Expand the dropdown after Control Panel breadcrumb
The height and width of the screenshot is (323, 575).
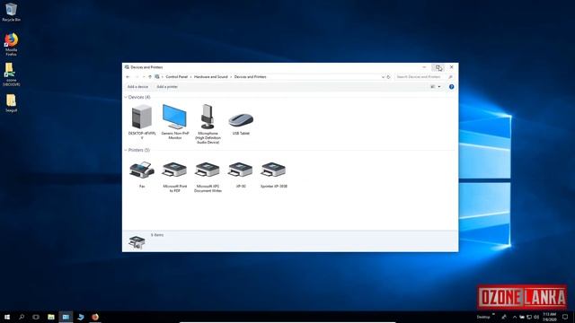click(190, 77)
